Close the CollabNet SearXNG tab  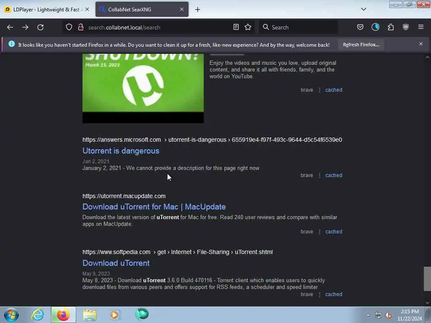pos(182,9)
